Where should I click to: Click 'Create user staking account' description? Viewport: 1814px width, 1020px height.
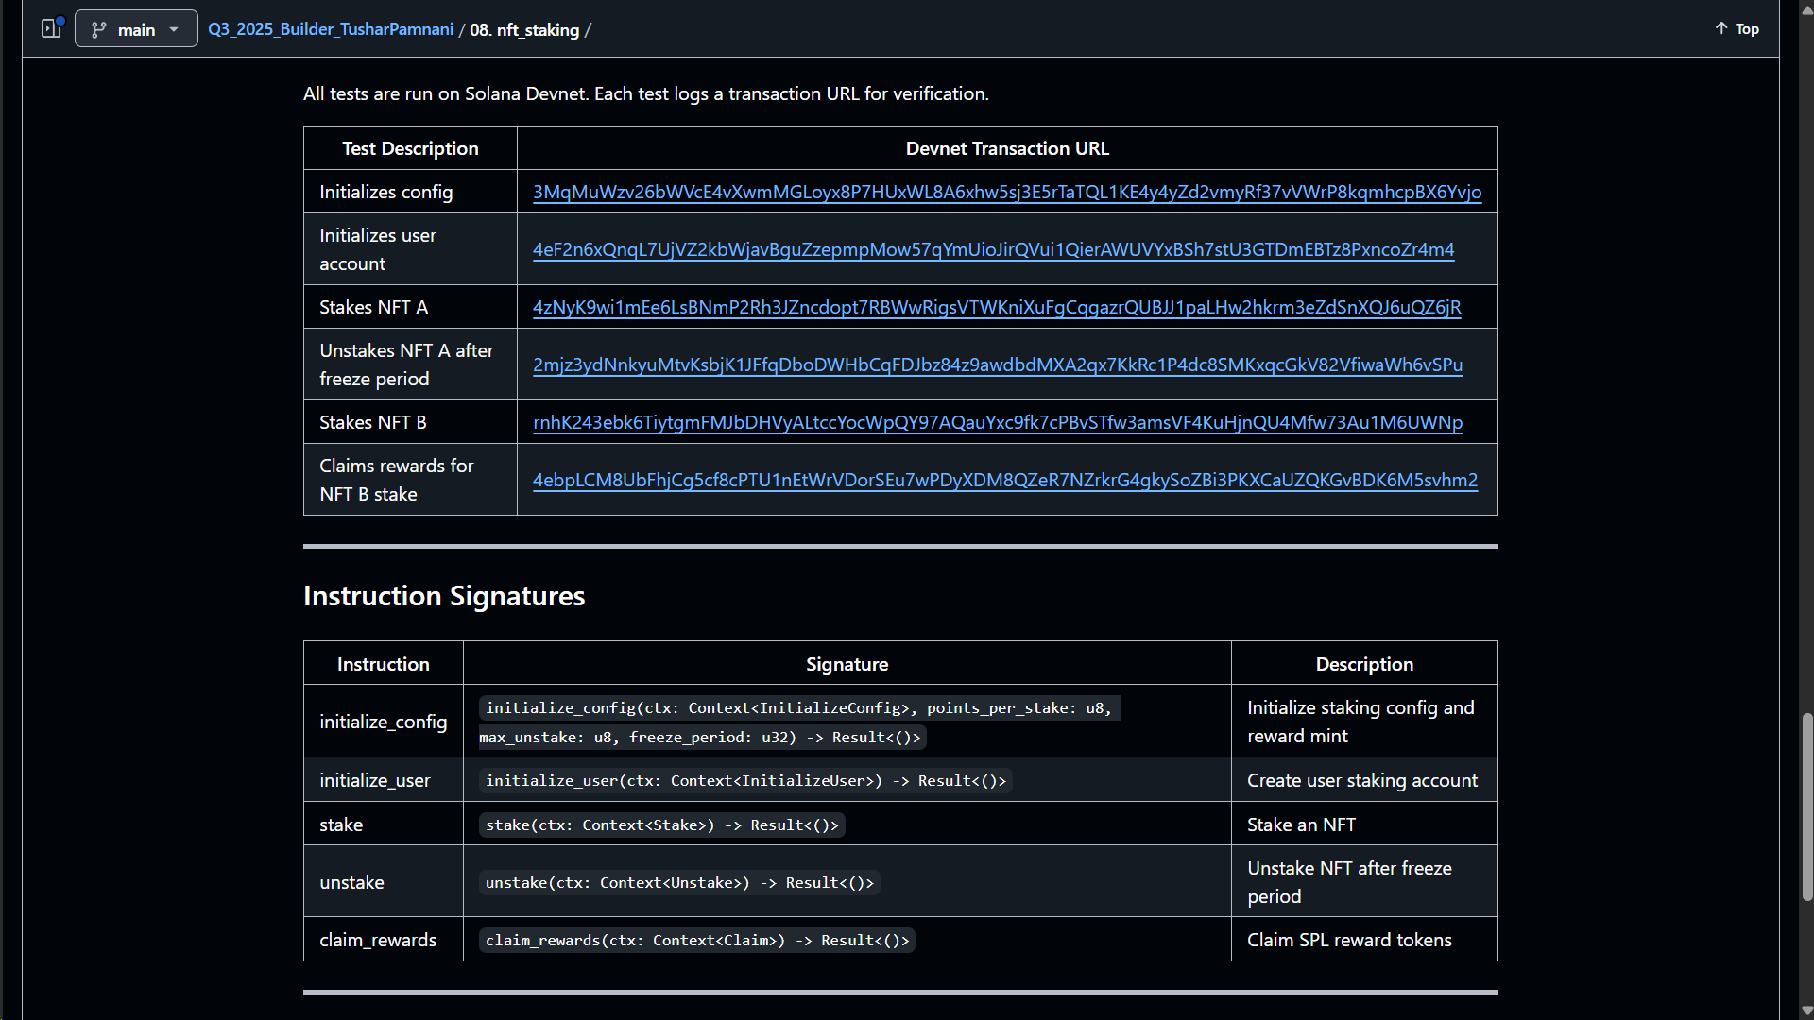[1362, 780]
